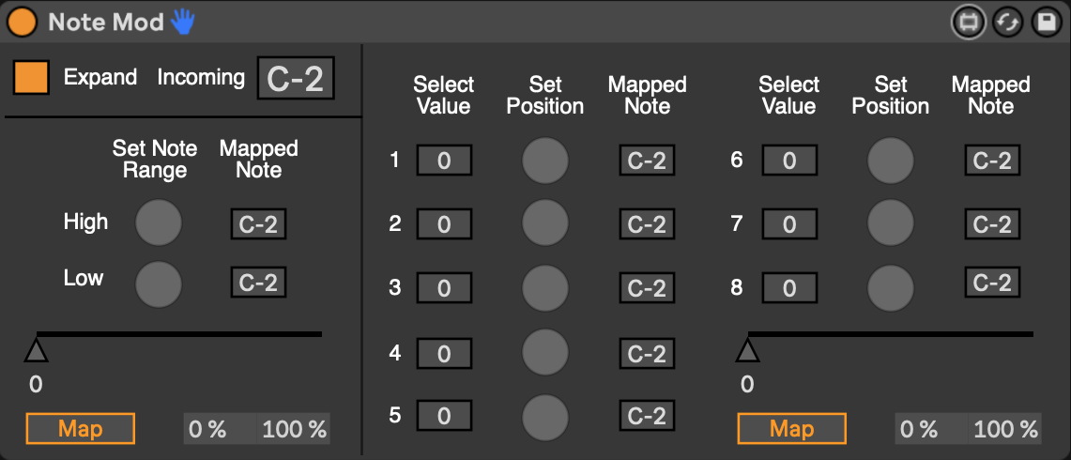Toggle the Note Mod device activator
Viewport: 1071px width, 460px height.
pyautogui.click(x=22, y=23)
